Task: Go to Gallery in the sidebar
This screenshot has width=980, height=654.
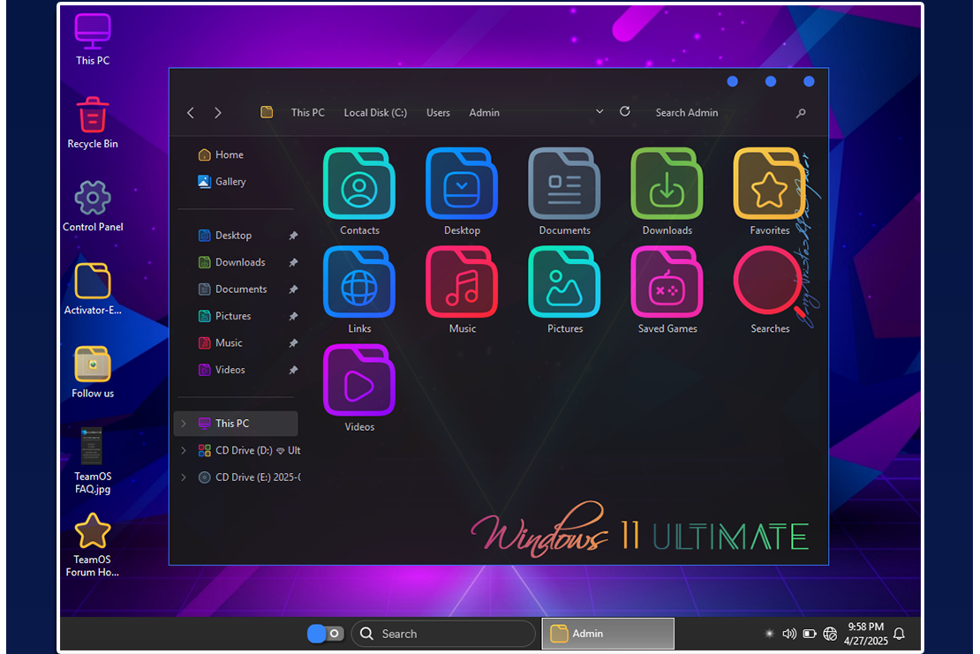Action: pyautogui.click(x=230, y=182)
